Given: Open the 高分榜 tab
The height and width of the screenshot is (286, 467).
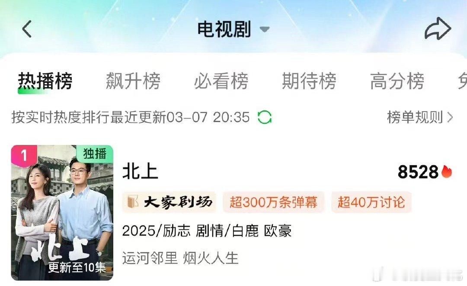Looking at the screenshot, I should 397,81.
